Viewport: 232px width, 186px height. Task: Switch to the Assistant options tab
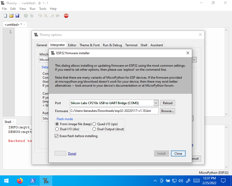point(157,45)
